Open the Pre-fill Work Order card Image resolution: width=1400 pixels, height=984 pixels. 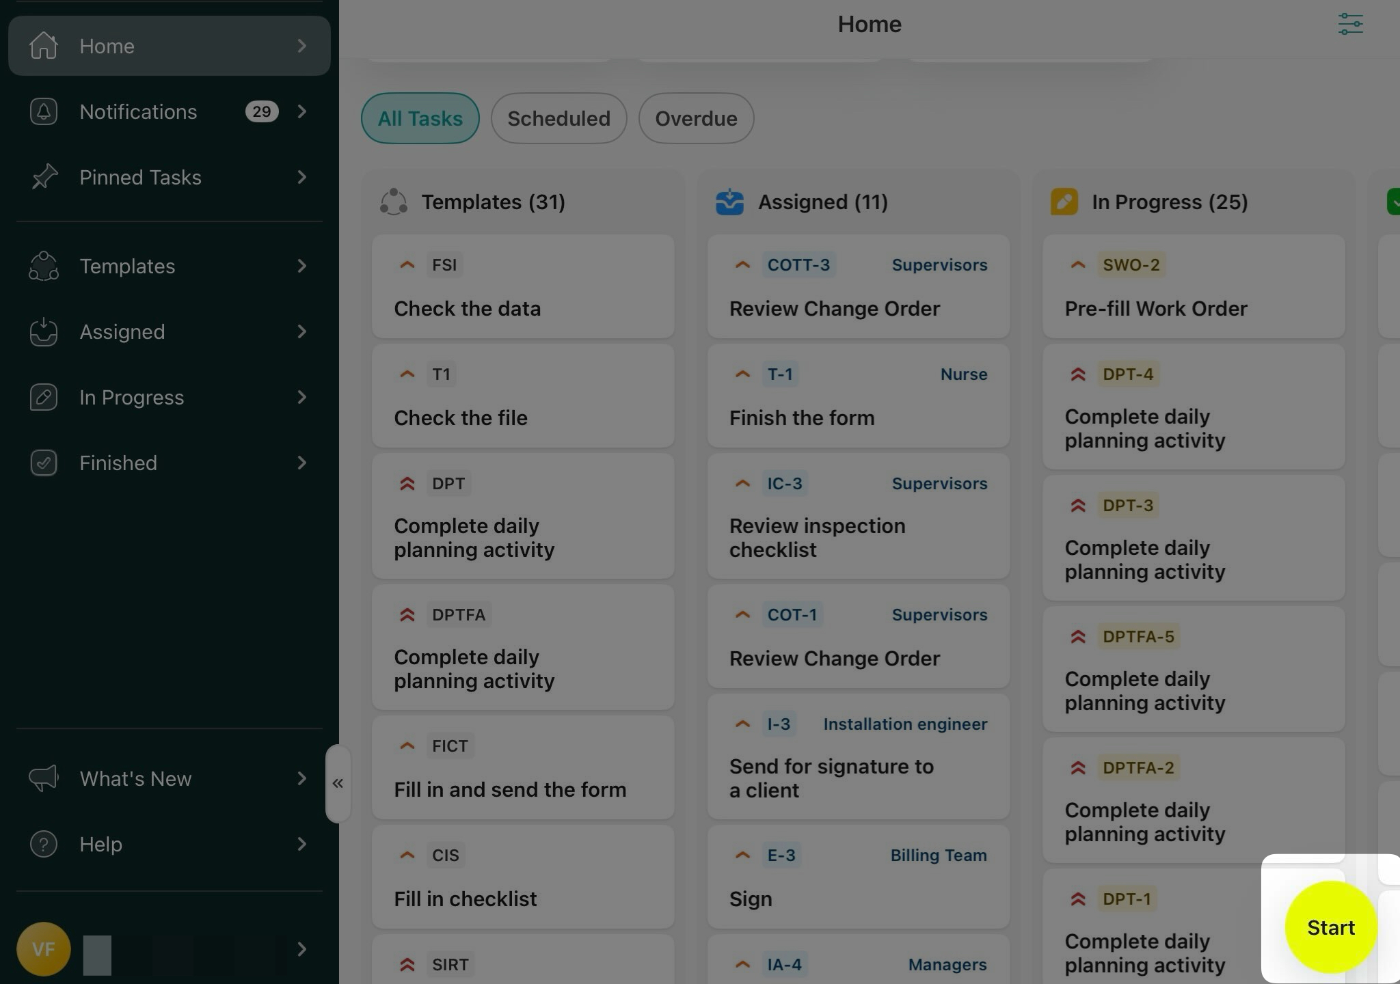(x=1193, y=287)
